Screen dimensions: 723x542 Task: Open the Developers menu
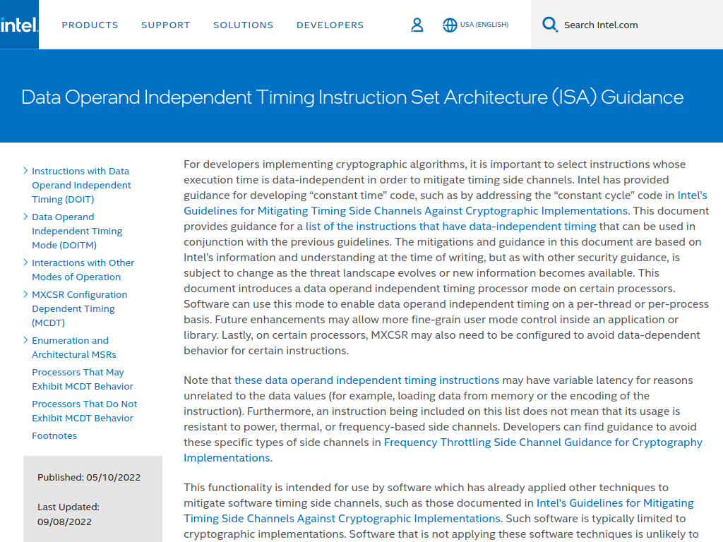point(330,25)
